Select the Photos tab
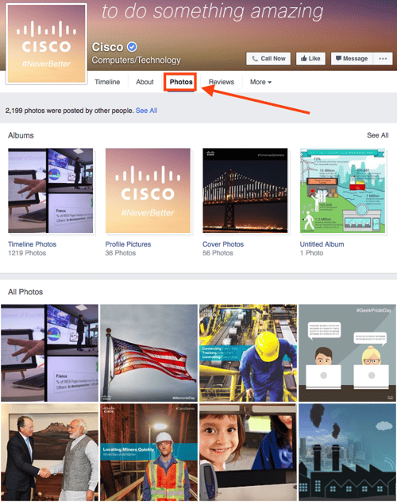The image size is (397, 502). click(x=180, y=82)
